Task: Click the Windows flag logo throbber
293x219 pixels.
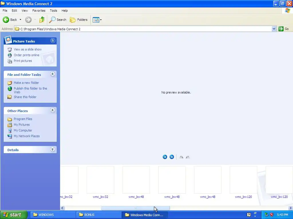Action: [288, 11]
